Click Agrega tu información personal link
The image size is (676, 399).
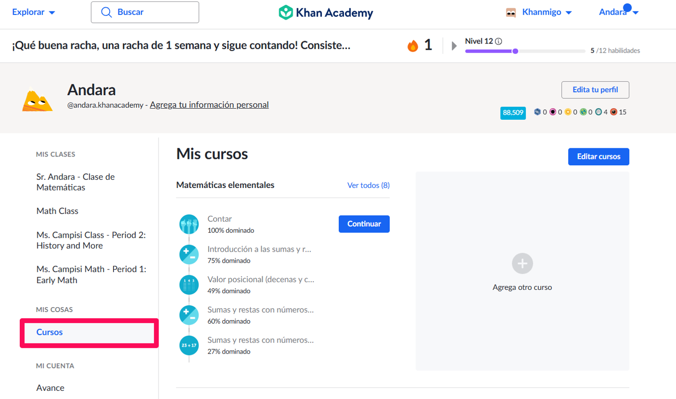209,105
